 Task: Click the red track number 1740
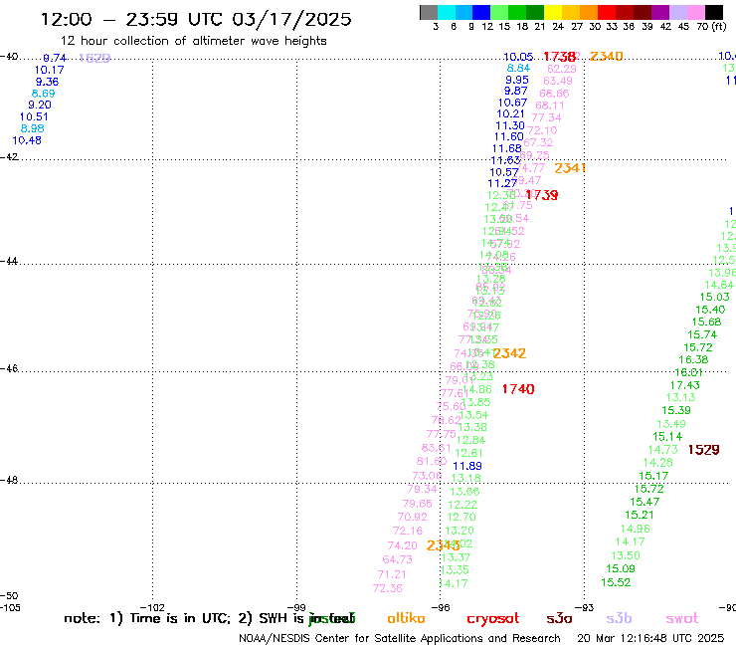pos(518,389)
